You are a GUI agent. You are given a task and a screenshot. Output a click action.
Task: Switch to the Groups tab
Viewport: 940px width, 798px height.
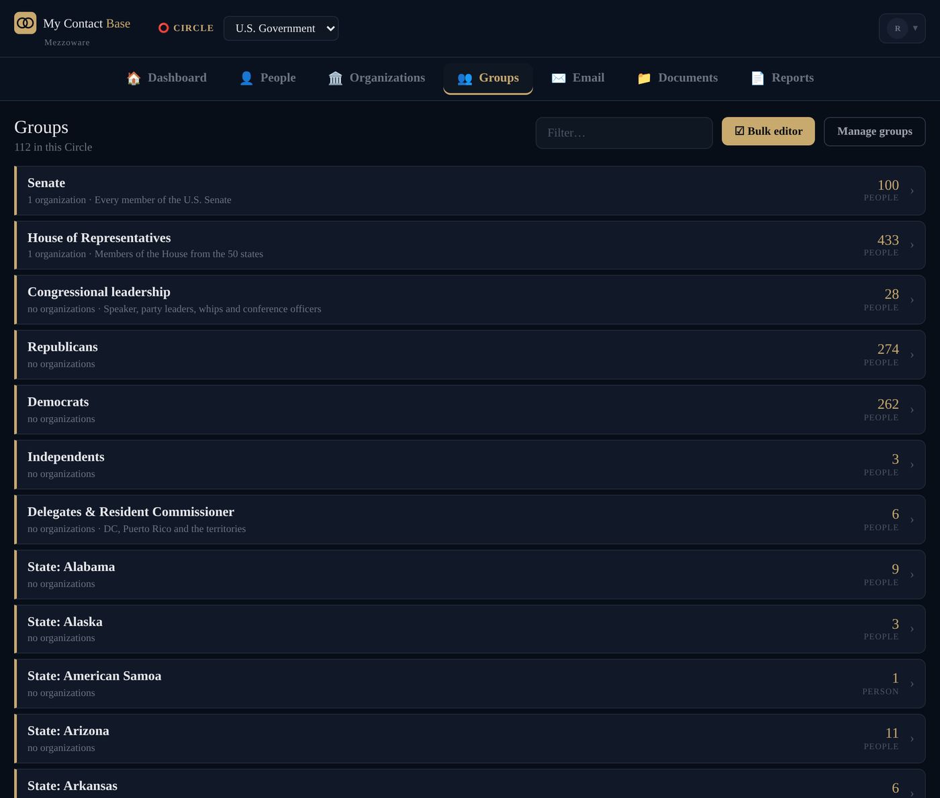pos(488,78)
